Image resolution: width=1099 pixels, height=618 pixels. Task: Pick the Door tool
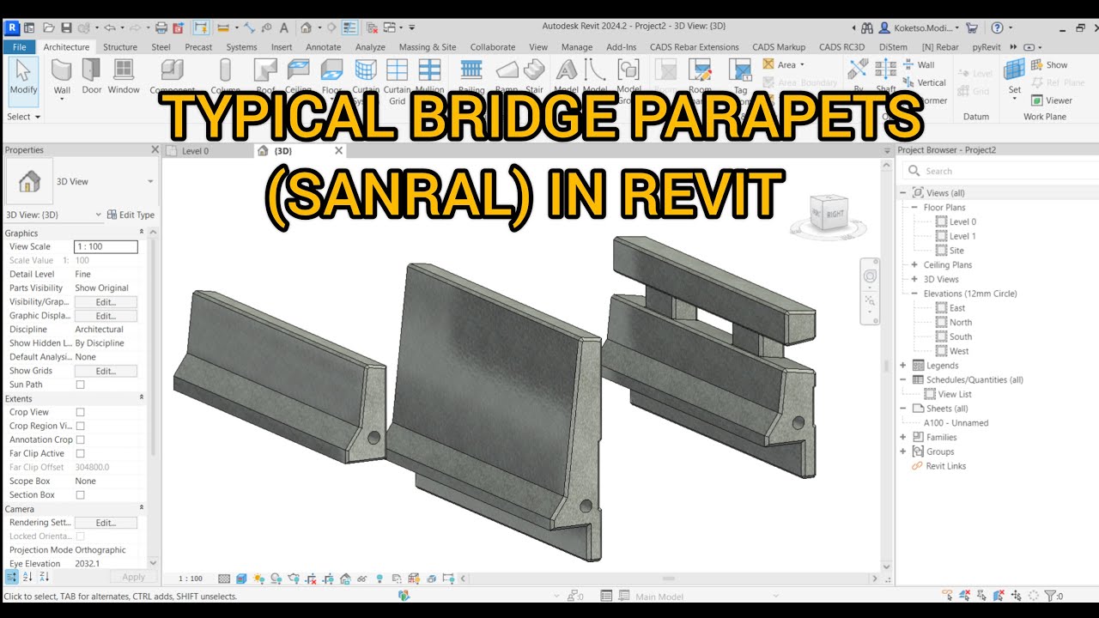coord(92,76)
